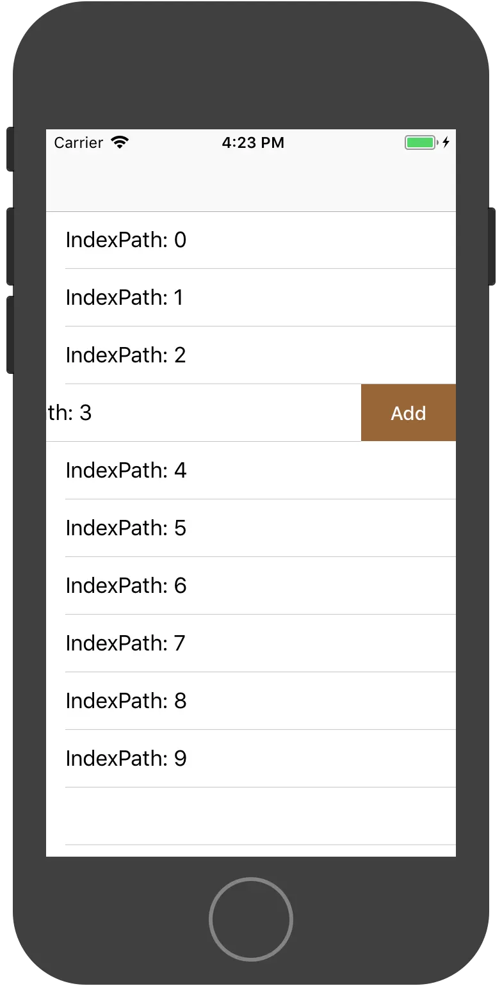Pick the IndexPath: 6 row
The image size is (502, 986).
[x=251, y=586]
